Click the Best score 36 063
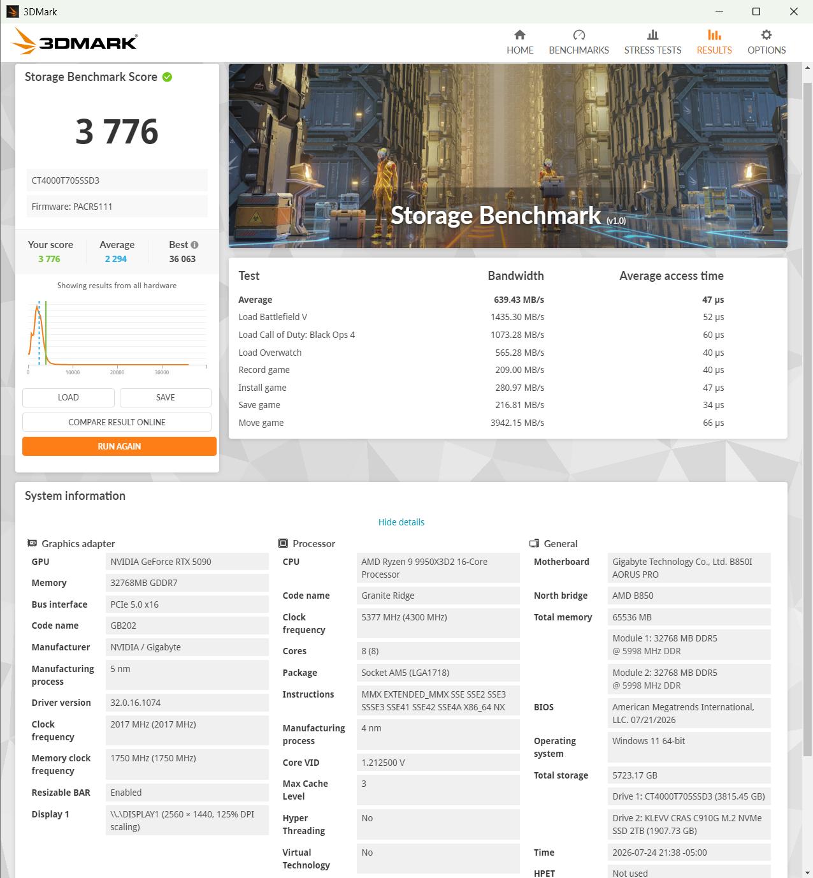This screenshot has width=813, height=878. [x=182, y=259]
